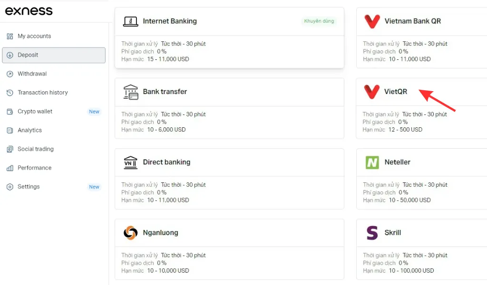Viewport: 487px width, 285px height.
Task: Open Analytics from the sidebar
Action: (x=30, y=130)
